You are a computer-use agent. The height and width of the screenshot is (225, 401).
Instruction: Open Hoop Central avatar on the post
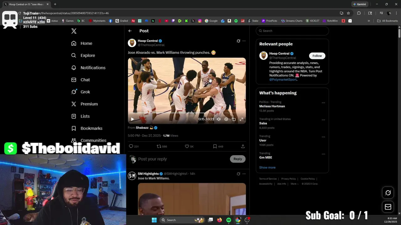[132, 43]
